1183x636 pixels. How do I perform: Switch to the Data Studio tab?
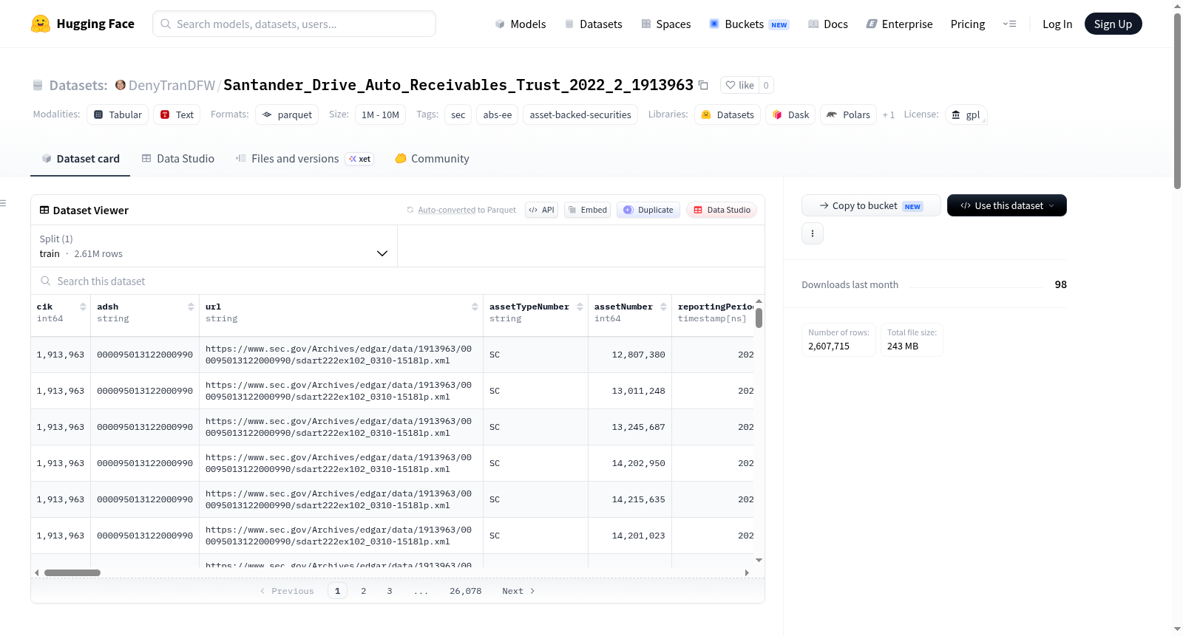tap(178, 159)
